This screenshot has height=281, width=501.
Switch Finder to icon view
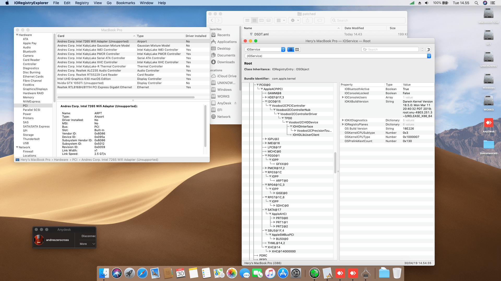point(247,20)
